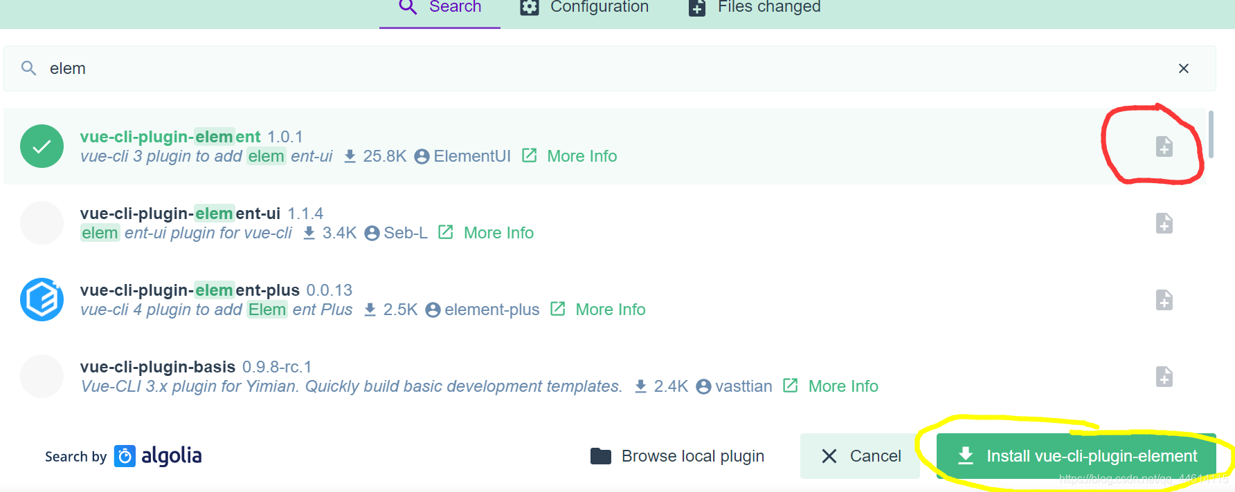Click the 25.8K download icon

[x=350, y=156]
